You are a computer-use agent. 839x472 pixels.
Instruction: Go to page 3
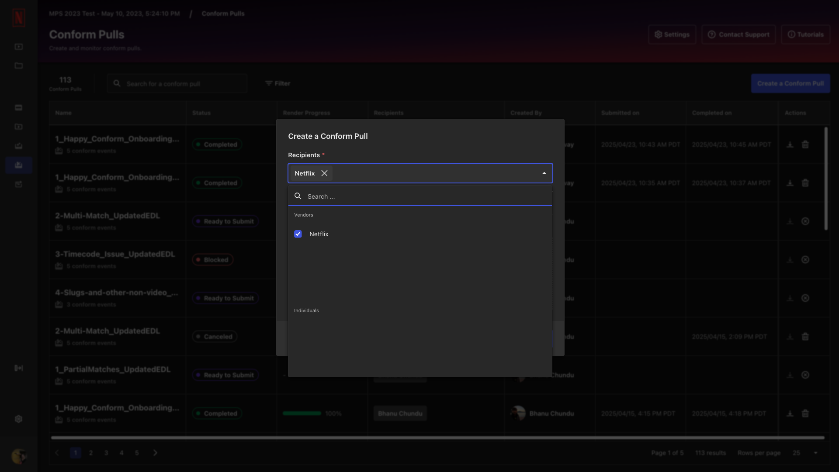(x=106, y=453)
